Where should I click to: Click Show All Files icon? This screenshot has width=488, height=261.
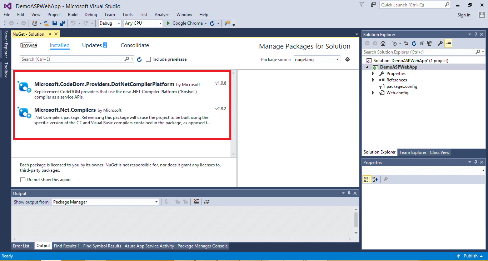430,43
